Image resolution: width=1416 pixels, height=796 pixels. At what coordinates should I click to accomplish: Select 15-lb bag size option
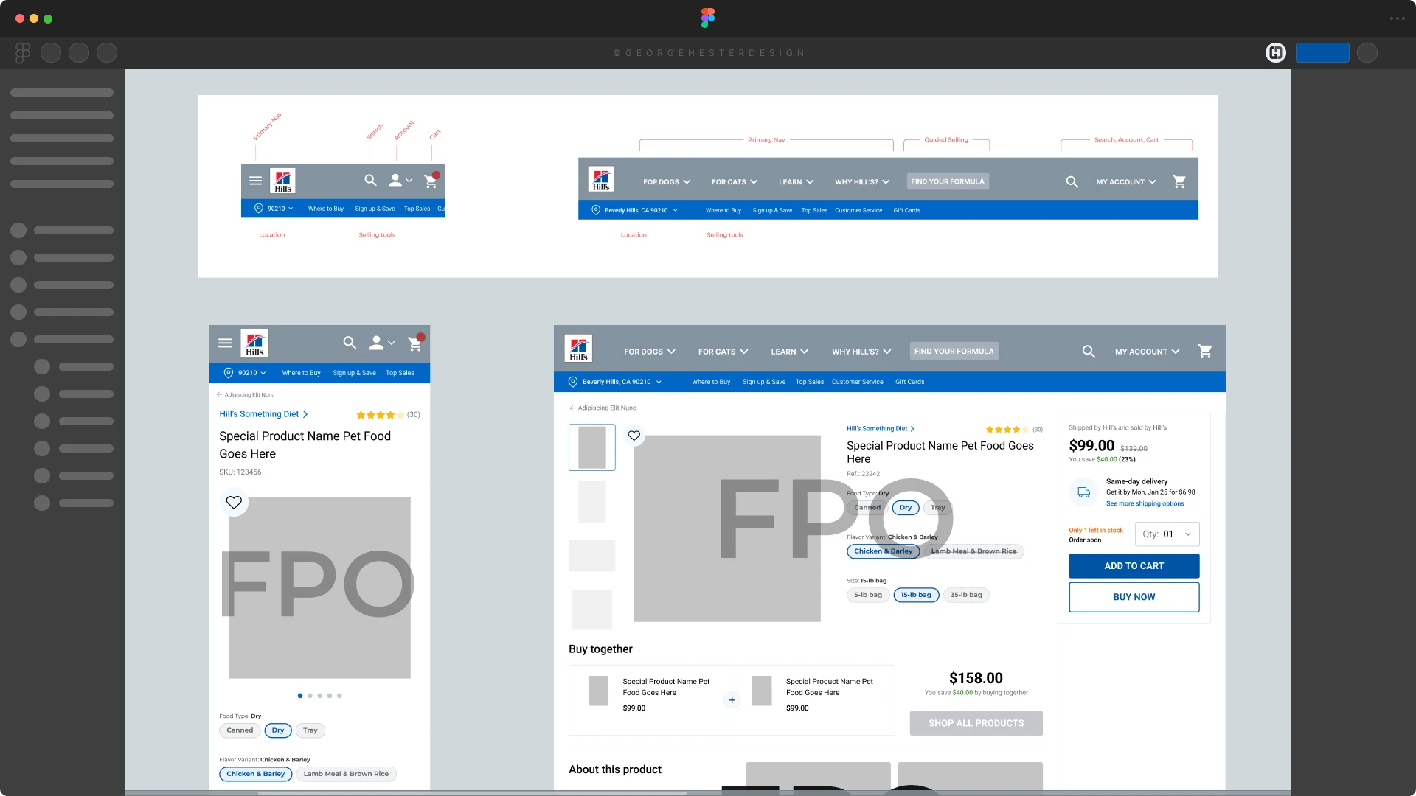pos(916,595)
